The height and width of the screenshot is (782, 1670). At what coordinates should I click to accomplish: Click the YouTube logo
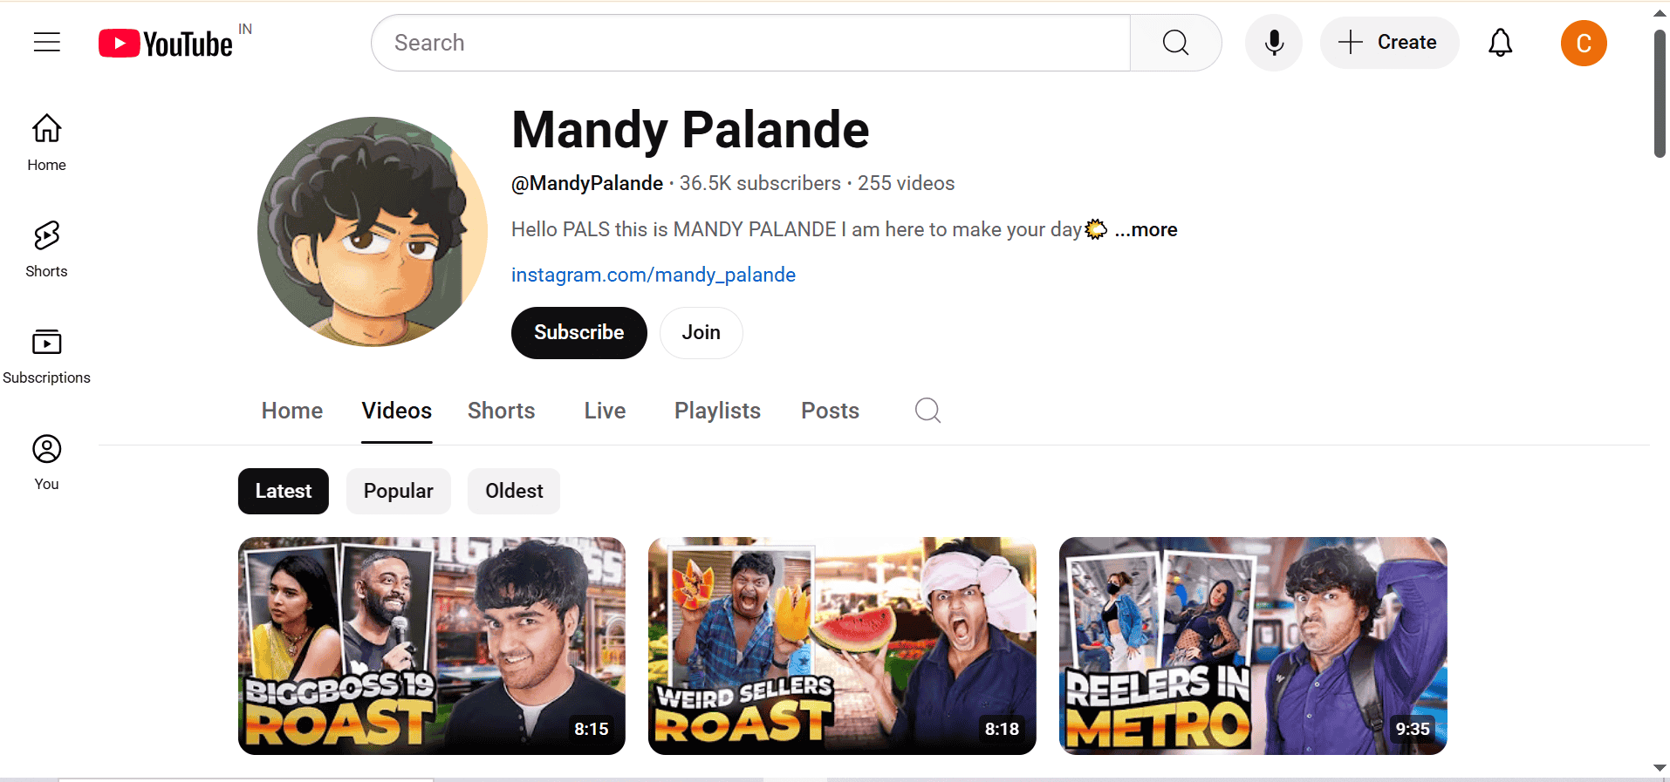pyautogui.click(x=166, y=43)
